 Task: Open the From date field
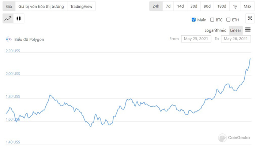pos(196,38)
